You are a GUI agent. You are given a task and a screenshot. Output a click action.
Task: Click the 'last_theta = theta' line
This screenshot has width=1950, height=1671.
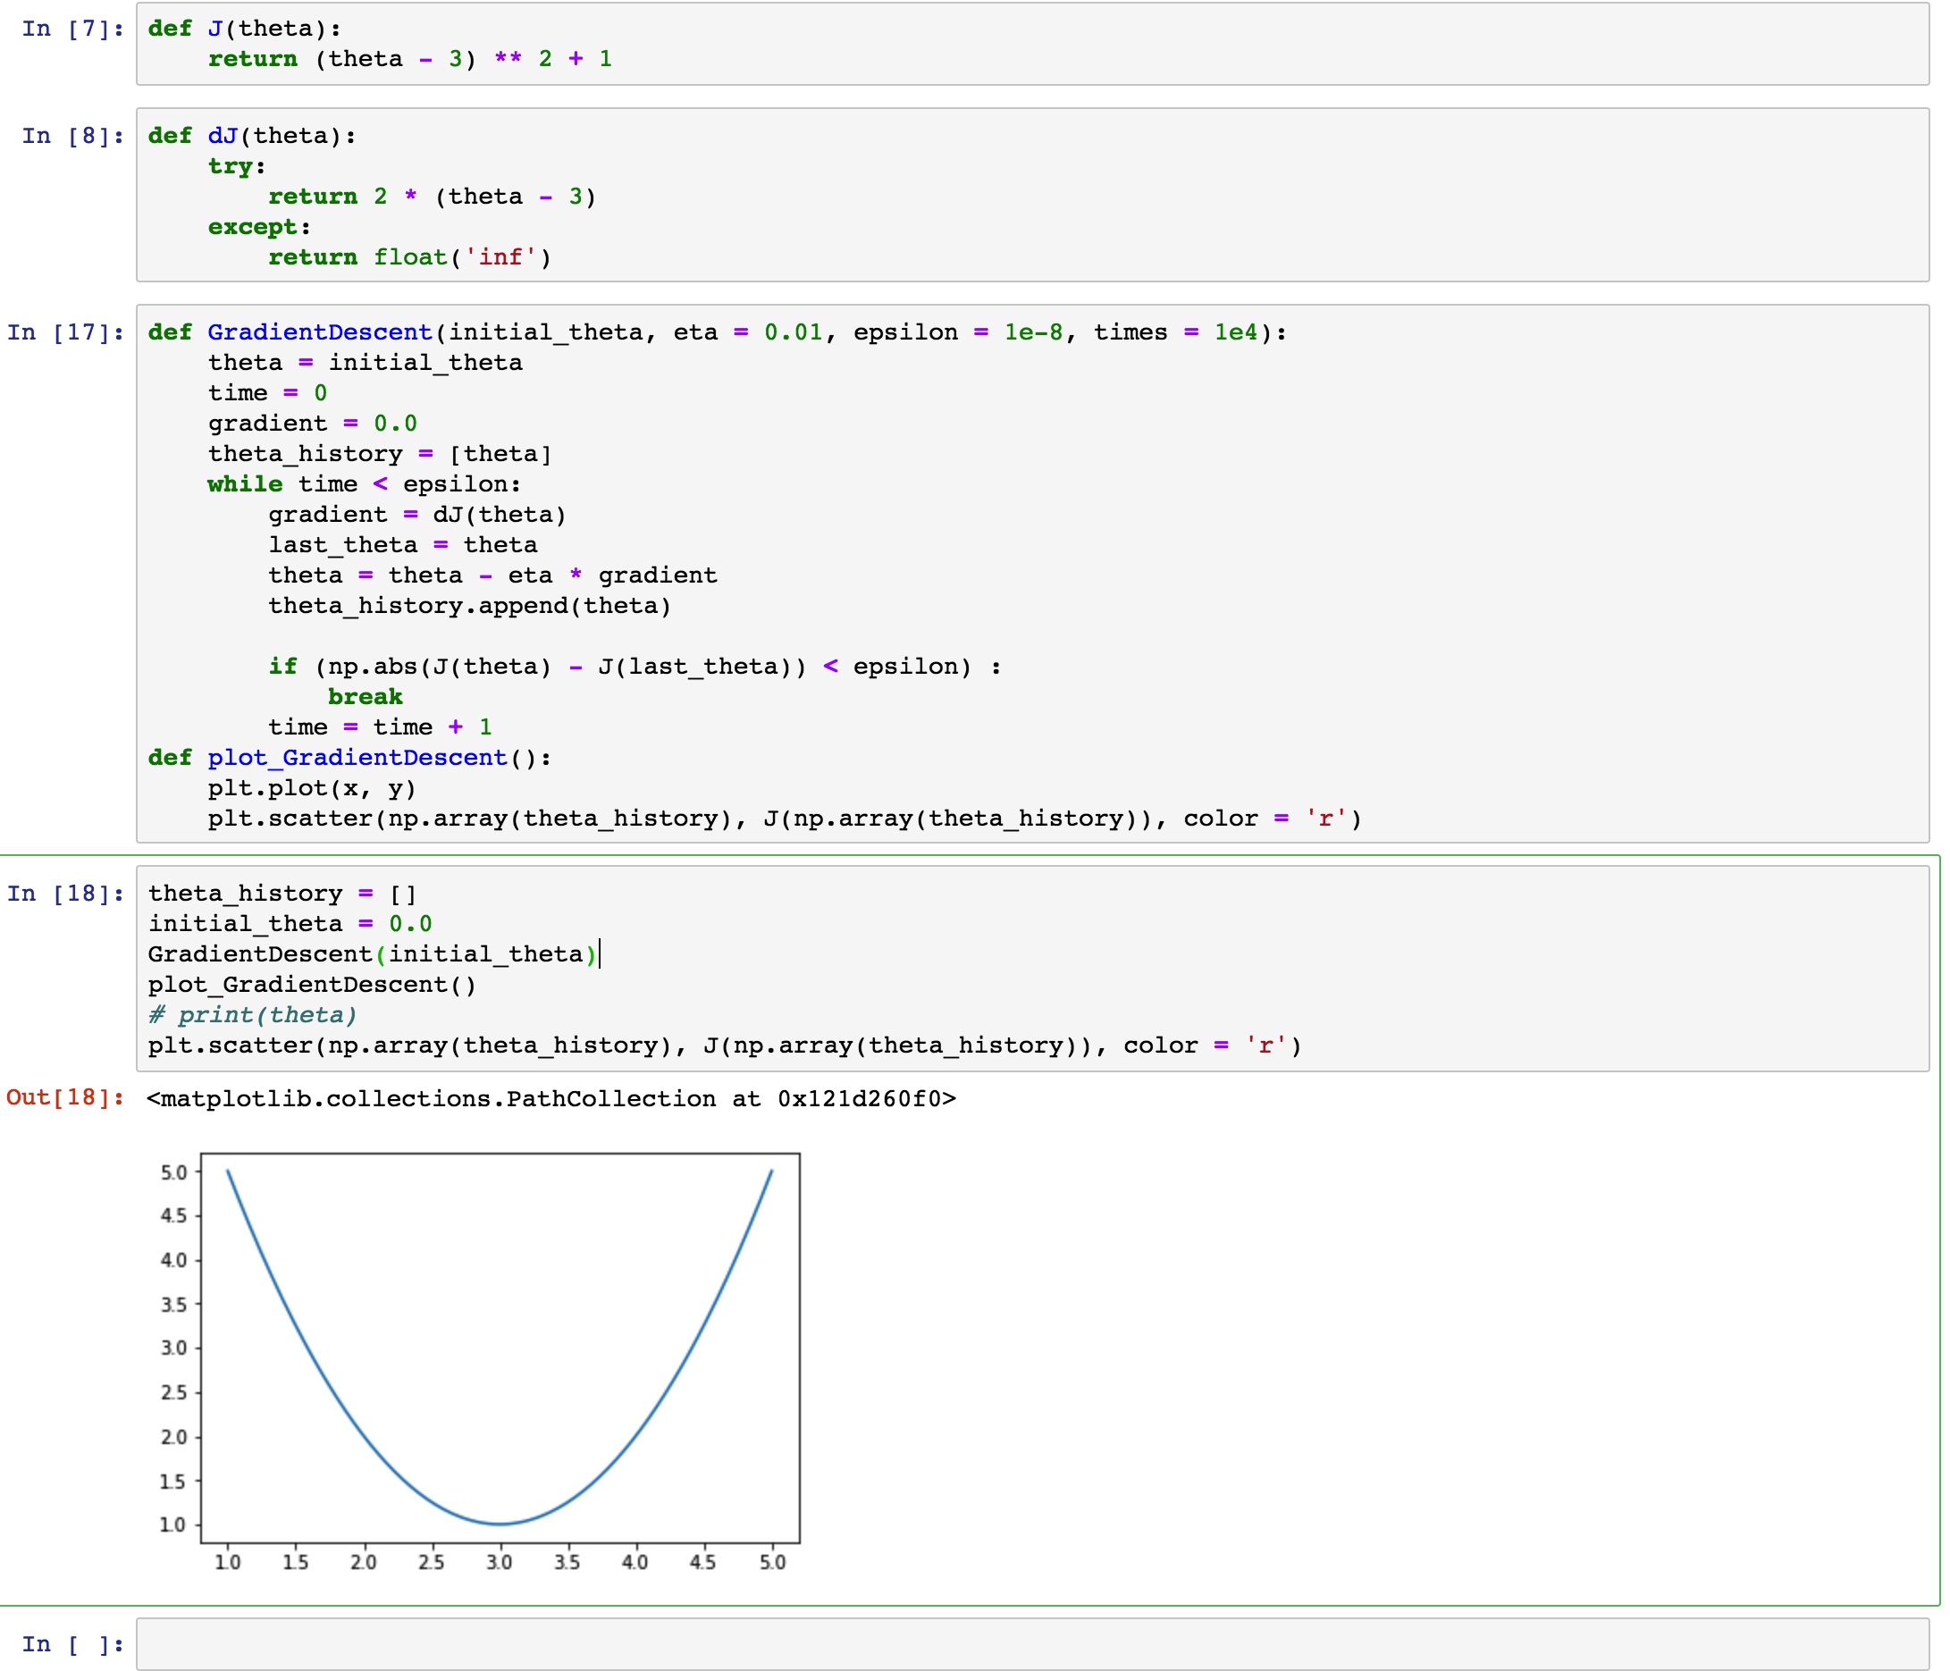point(403,546)
